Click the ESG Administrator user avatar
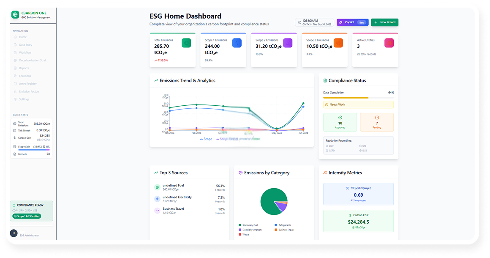This screenshot has width=490, height=258. (x=14, y=233)
